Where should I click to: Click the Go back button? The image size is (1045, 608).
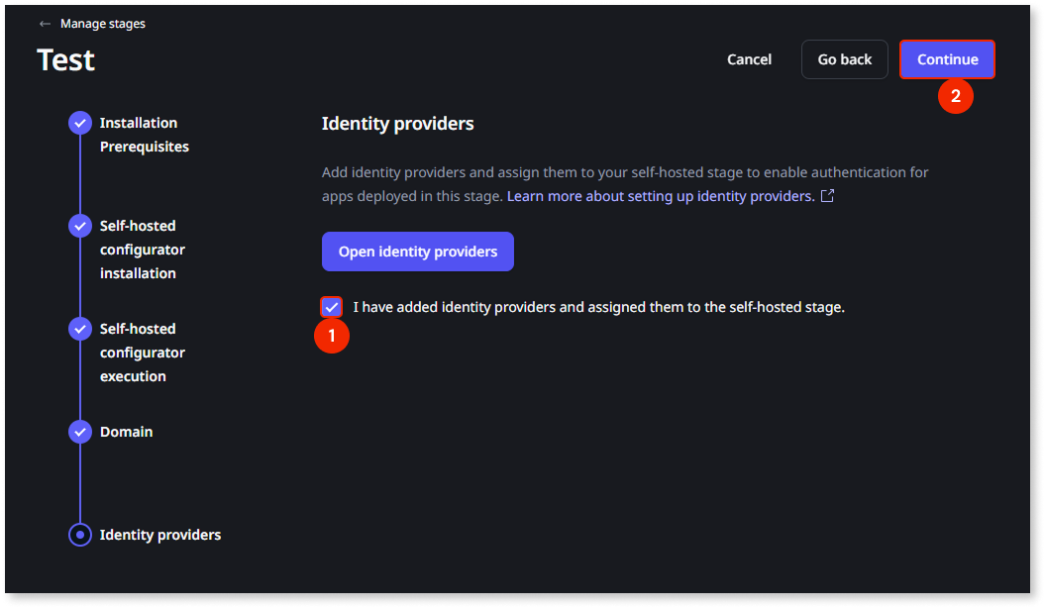(x=844, y=59)
